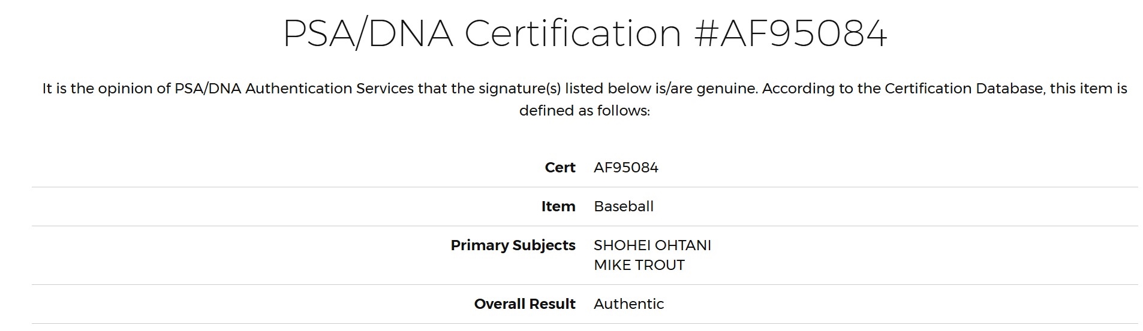Click the bold Cert field label

click(x=560, y=168)
